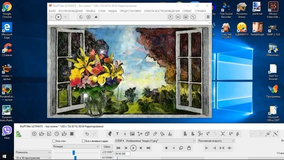Screen dimensions: 284x160
Task: Click the dashed-circle T icon
Action: pyautogui.click(x=170, y=17)
